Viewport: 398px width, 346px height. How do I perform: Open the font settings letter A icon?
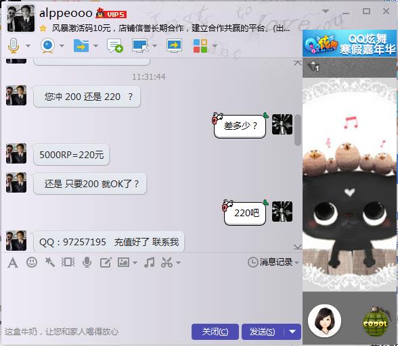pos(13,262)
